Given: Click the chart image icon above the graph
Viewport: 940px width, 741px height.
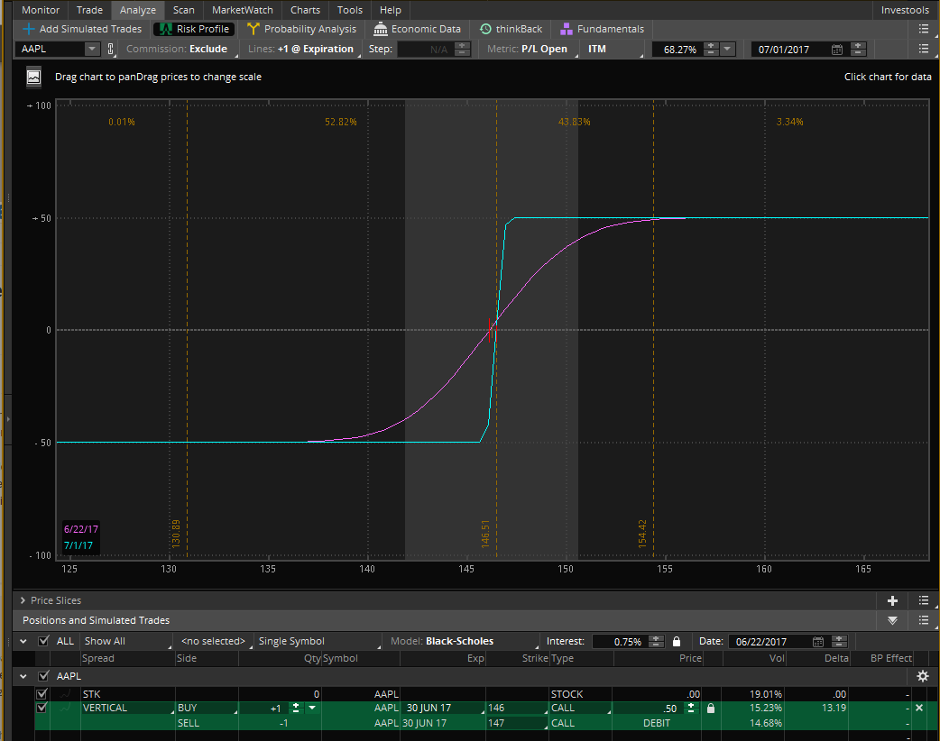Looking at the screenshot, I should tap(33, 78).
